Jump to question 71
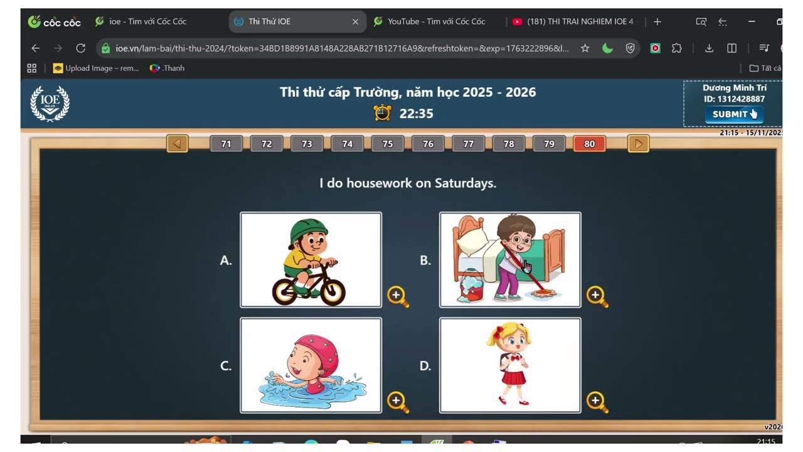803x452 pixels. click(226, 144)
